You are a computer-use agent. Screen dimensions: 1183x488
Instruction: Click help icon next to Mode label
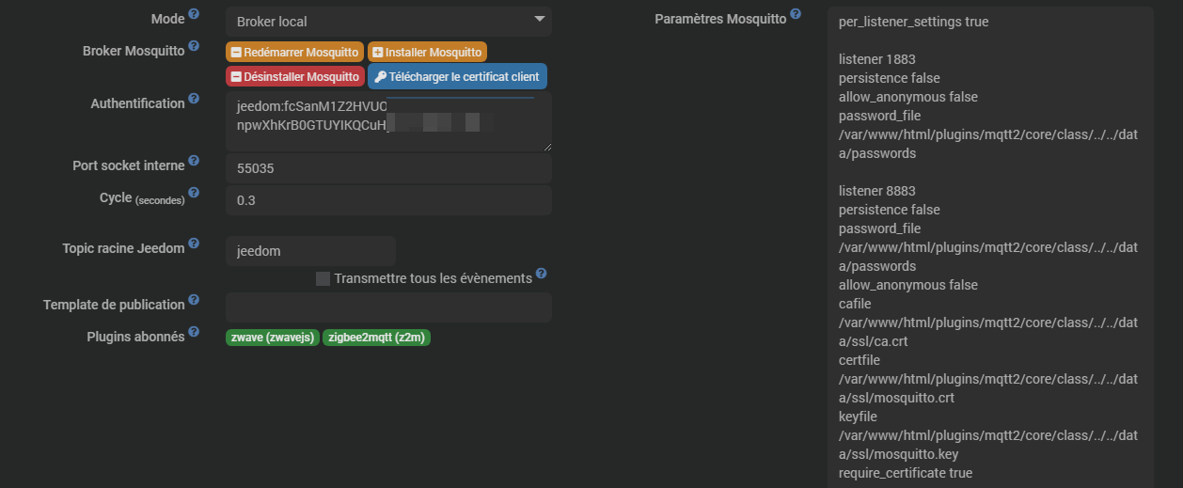(x=194, y=14)
